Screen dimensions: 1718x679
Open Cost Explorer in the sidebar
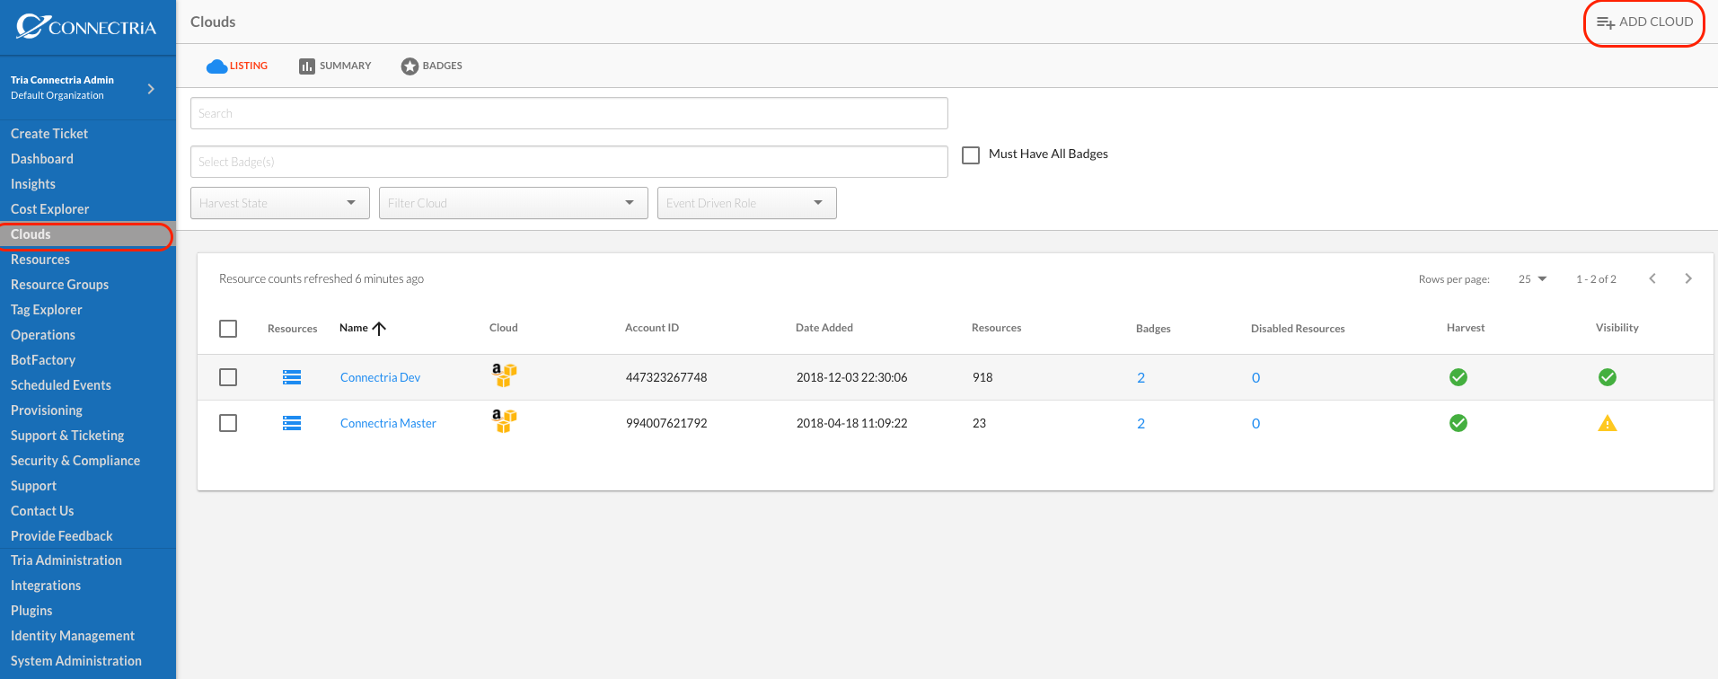pyautogui.click(x=50, y=209)
